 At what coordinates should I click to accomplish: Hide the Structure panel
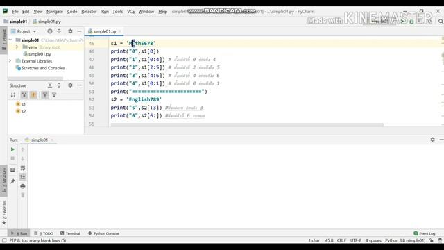(x=79, y=85)
